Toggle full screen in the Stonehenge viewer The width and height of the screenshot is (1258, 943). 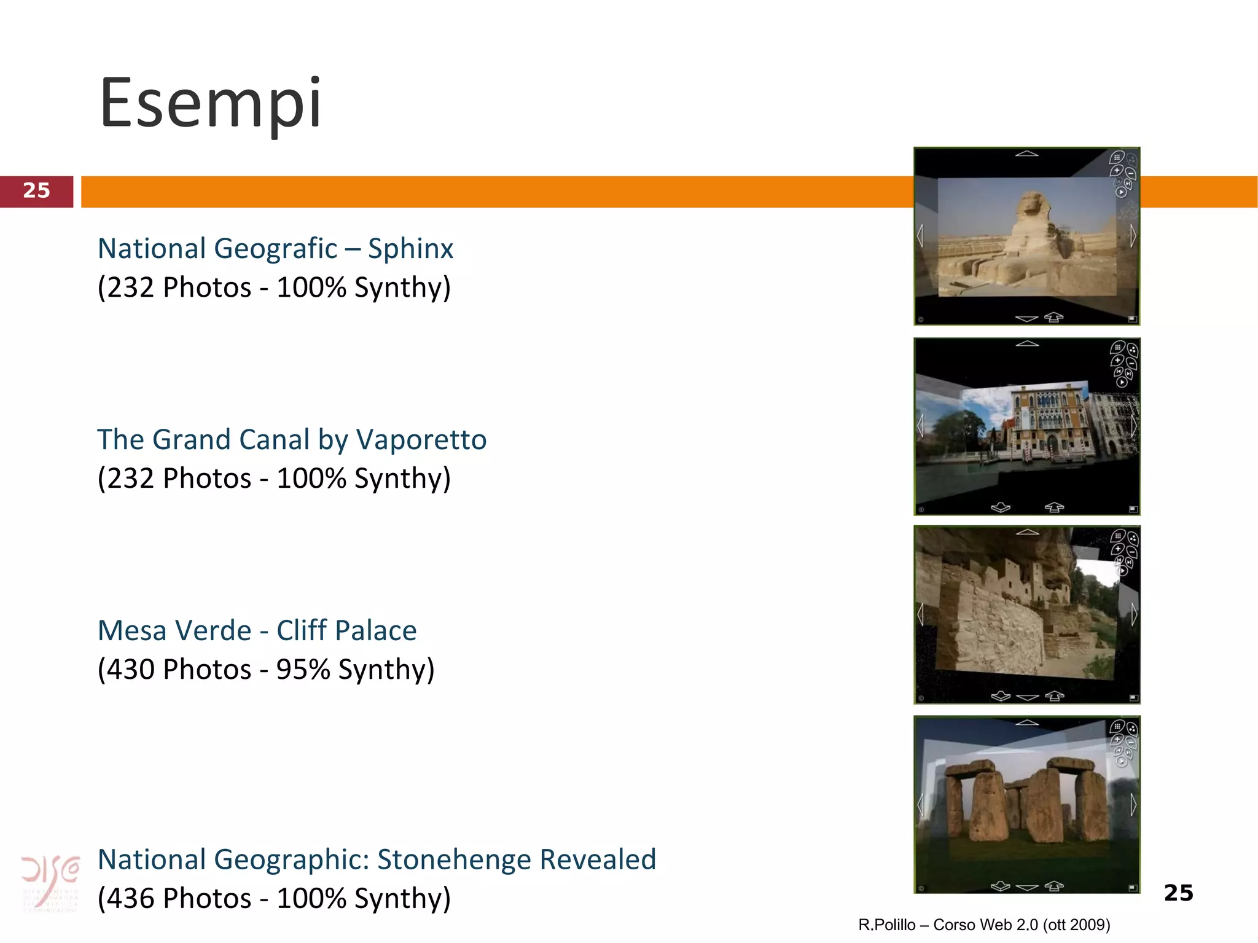point(1133,888)
